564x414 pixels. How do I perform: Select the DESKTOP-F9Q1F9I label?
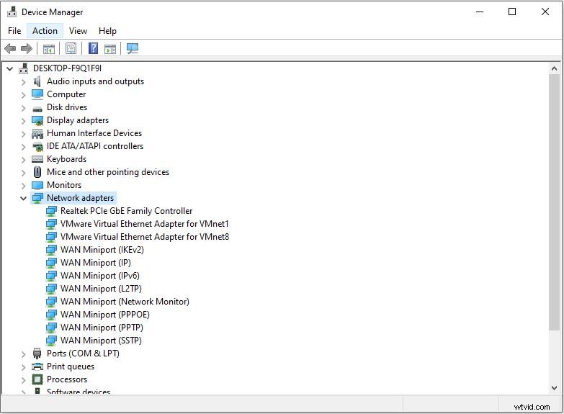[x=67, y=68]
